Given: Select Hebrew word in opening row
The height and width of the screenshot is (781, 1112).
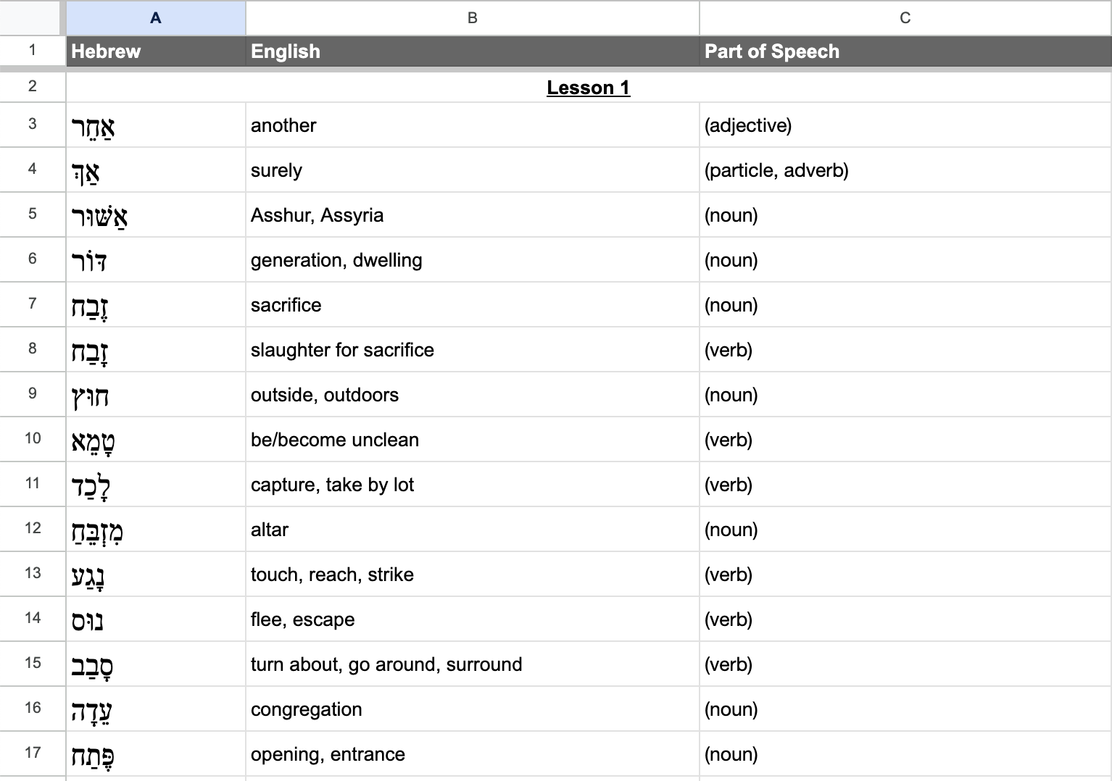Looking at the screenshot, I should click(156, 754).
